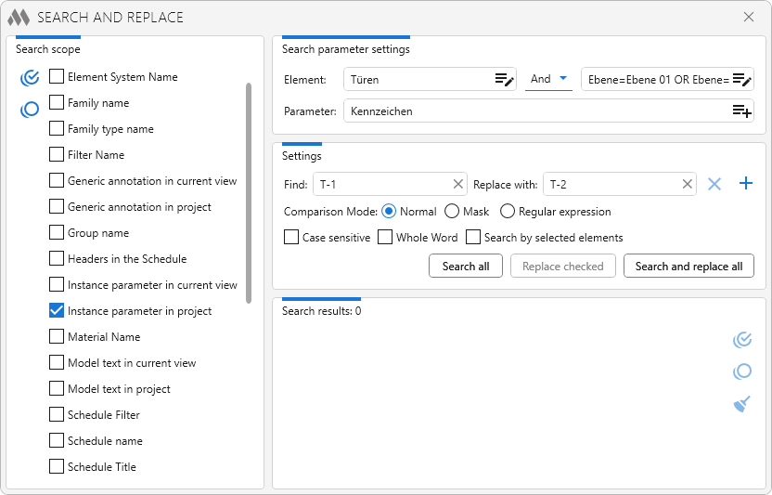Screen dimensions: 772x495
Task: Click broom clear icon in search results
Action: (x=742, y=404)
